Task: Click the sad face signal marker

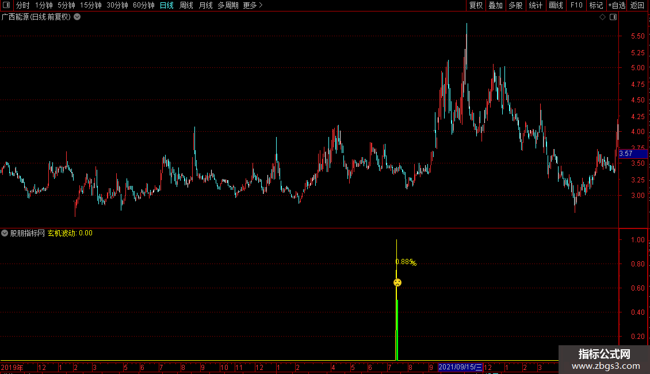Action: [x=397, y=283]
